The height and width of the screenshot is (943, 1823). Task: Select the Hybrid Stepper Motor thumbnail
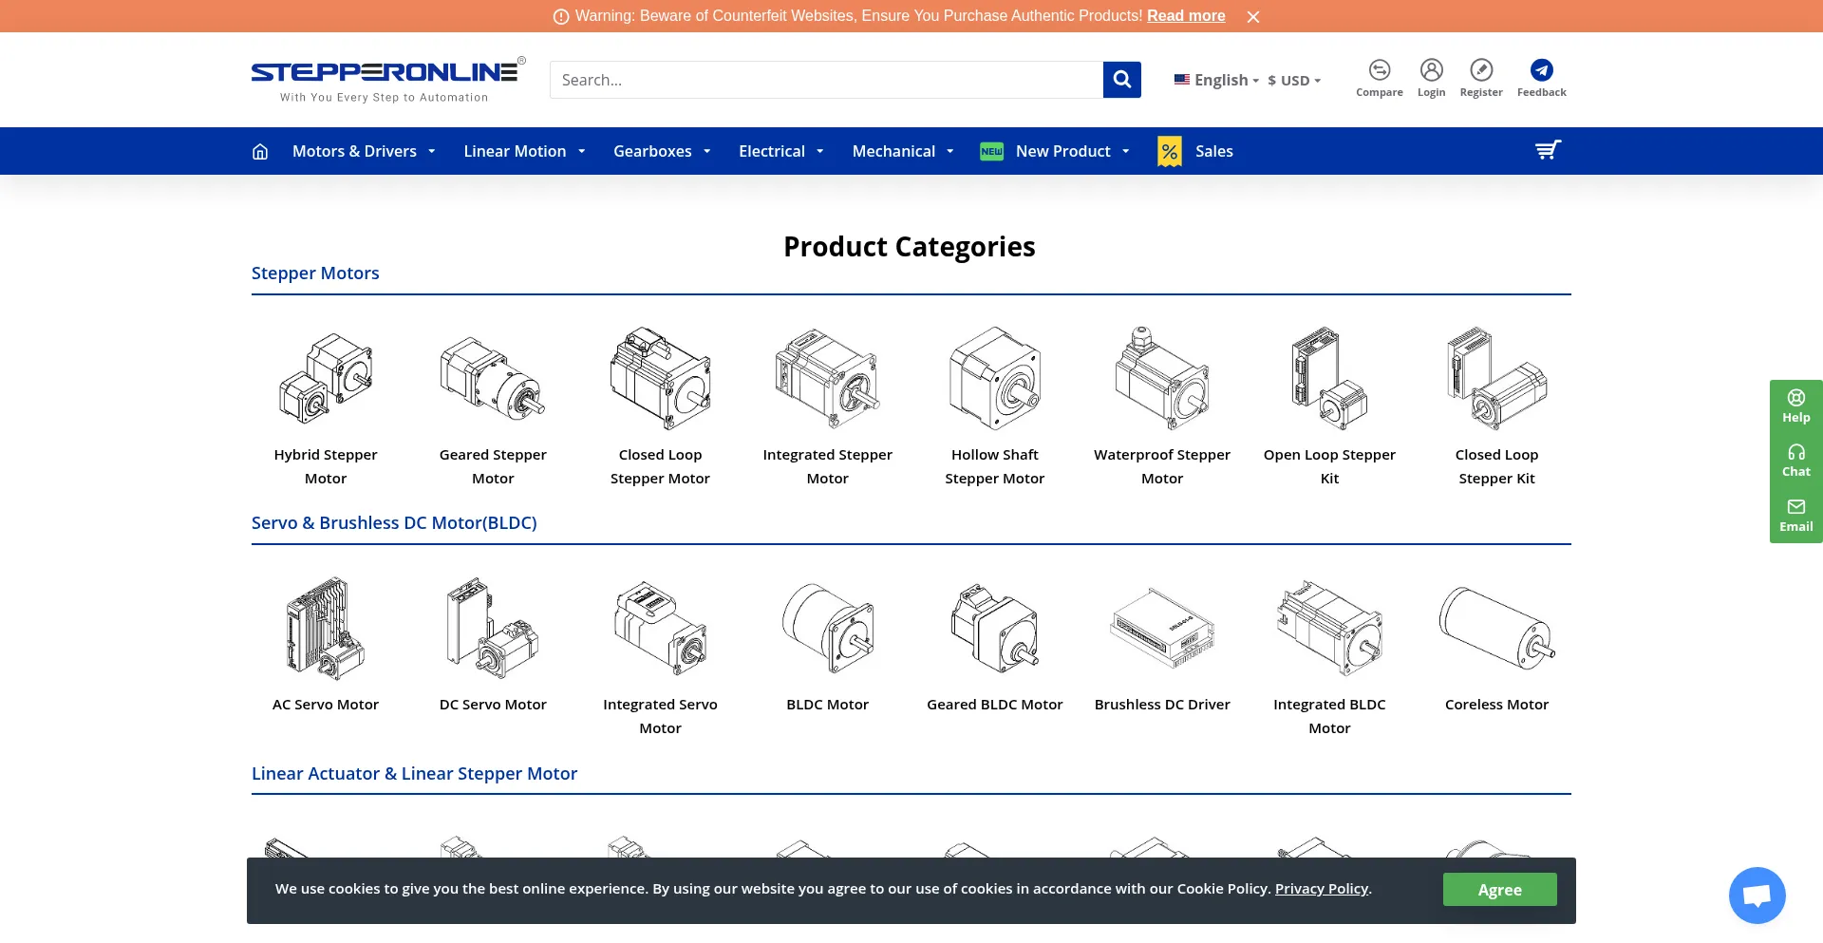point(326,380)
